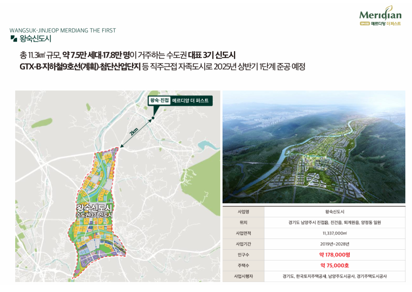Select the '사업시행자' table header cell
This screenshot has width=412, height=292.
tap(243, 276)
